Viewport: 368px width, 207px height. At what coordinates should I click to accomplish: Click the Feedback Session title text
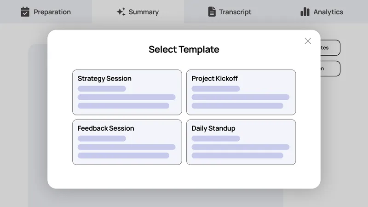pyautogui.click(x=106, y=128)
